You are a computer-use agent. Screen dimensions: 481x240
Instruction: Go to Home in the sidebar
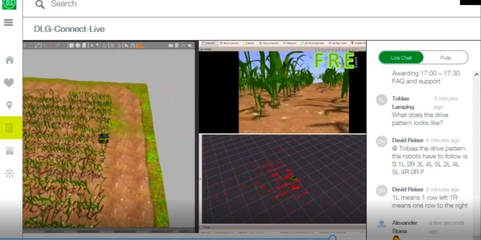tap(10, 60)
